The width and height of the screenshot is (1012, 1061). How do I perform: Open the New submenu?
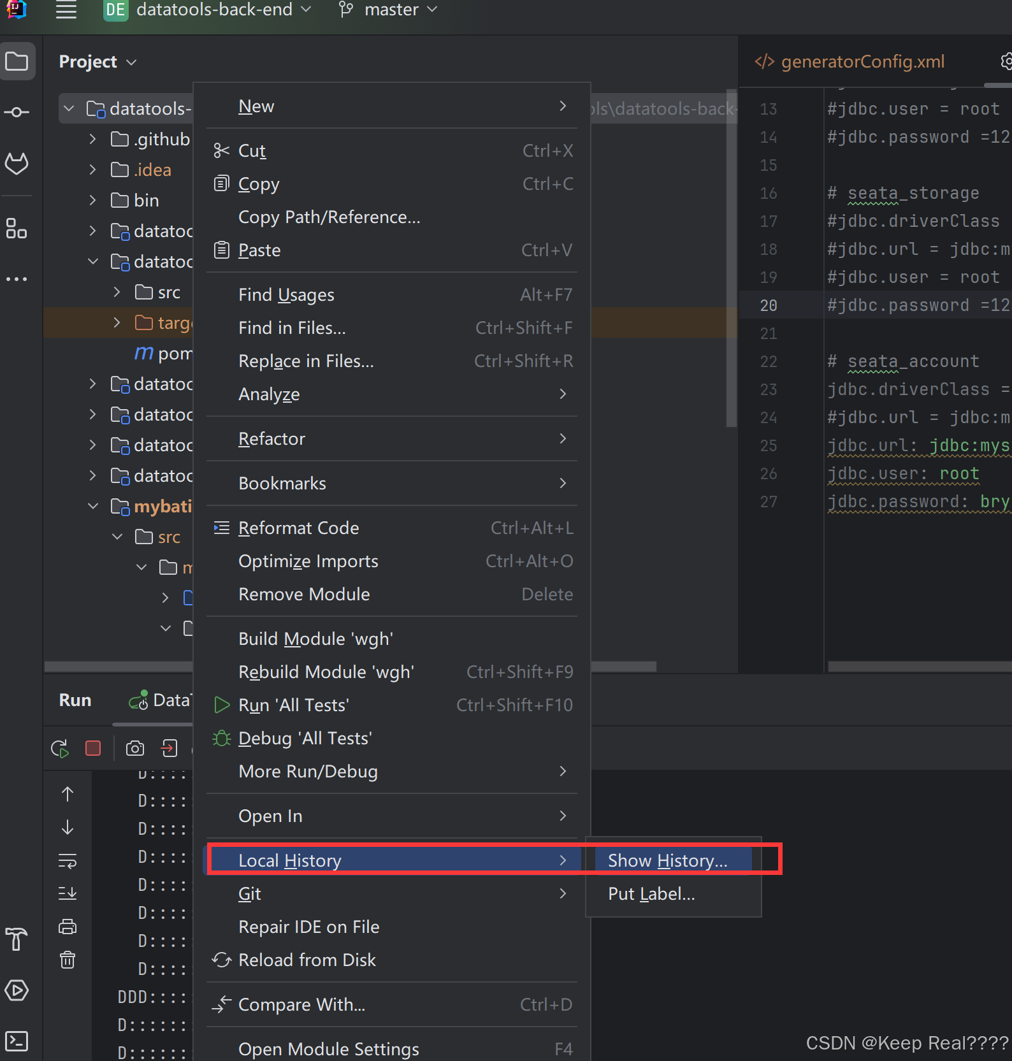[392, 106]
